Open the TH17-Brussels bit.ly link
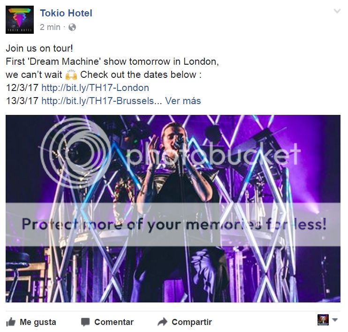Image resolution: width=348 pixels, height=332 pixels. pyautogui.click(x=98, y=101)
